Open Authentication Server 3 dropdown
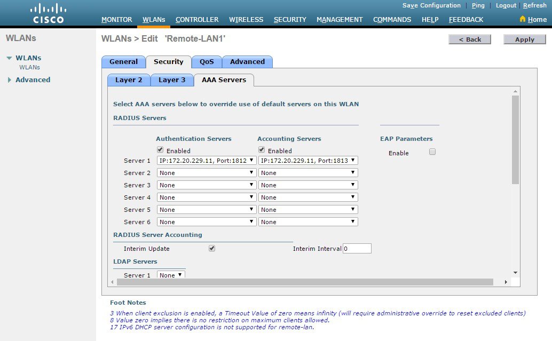 pyautogui.click(x=207, y=185)
